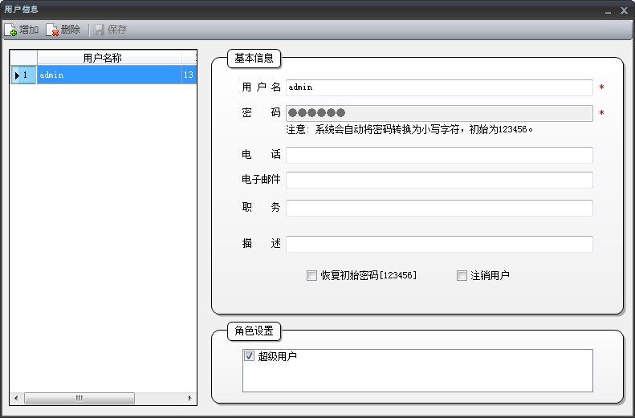The width and height of the screenshot is (635, 418).
Task: Click the 删除 (Delete) toolbar icon
Action: [52, 30]
